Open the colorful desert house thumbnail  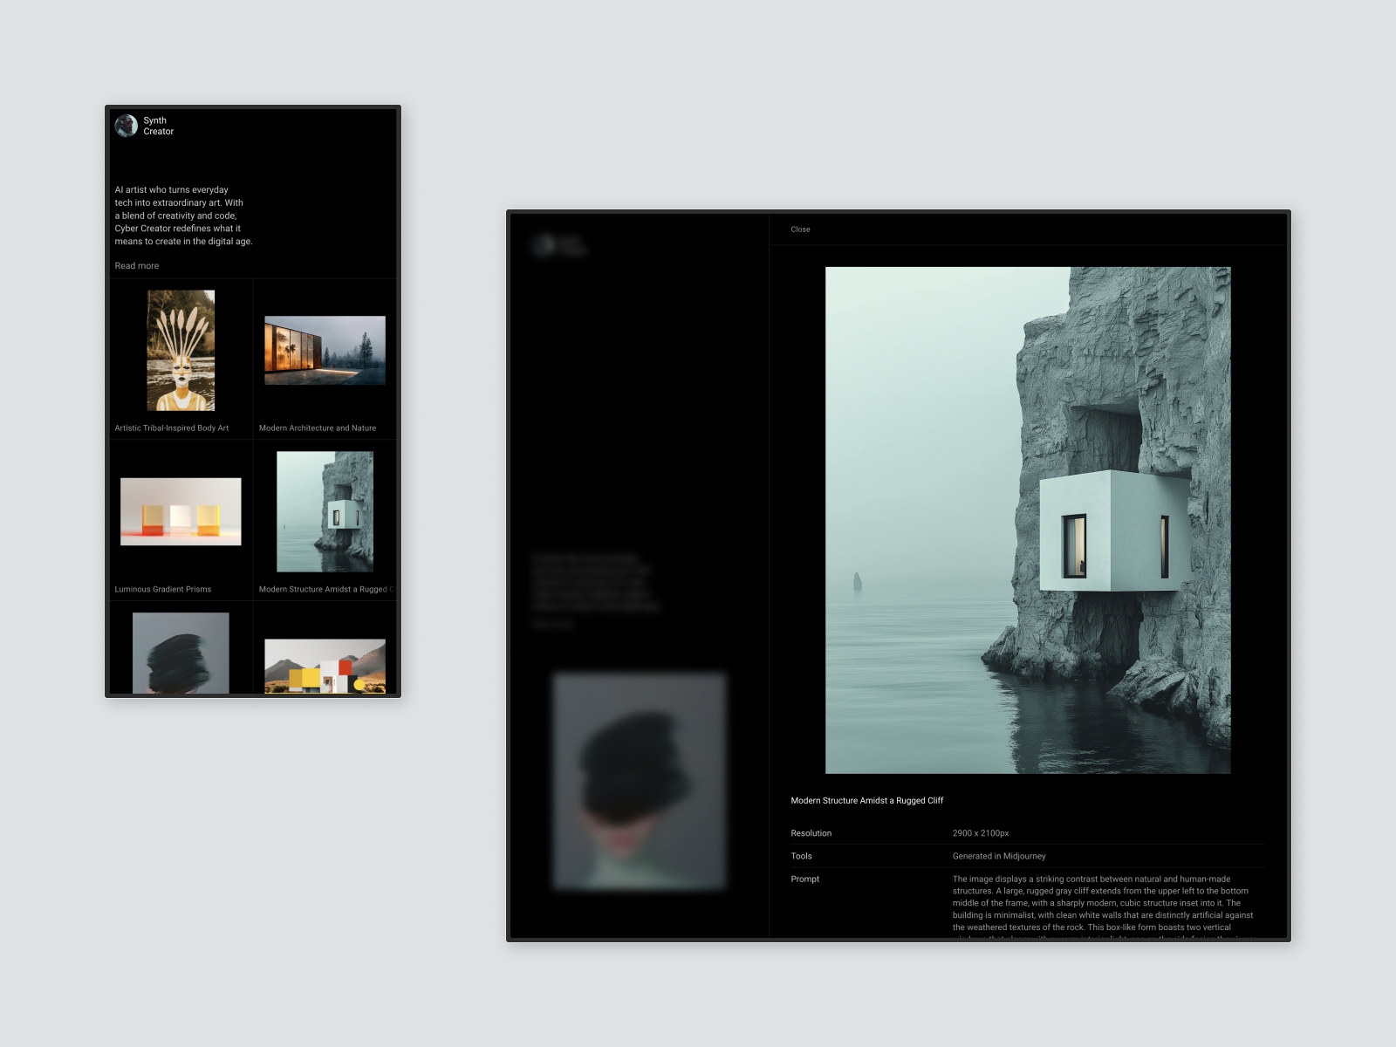point(325,666)
